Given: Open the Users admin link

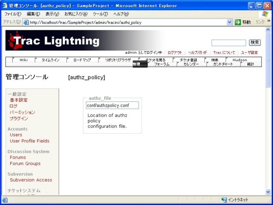Looking at the screenshot, I should point(16,135).
